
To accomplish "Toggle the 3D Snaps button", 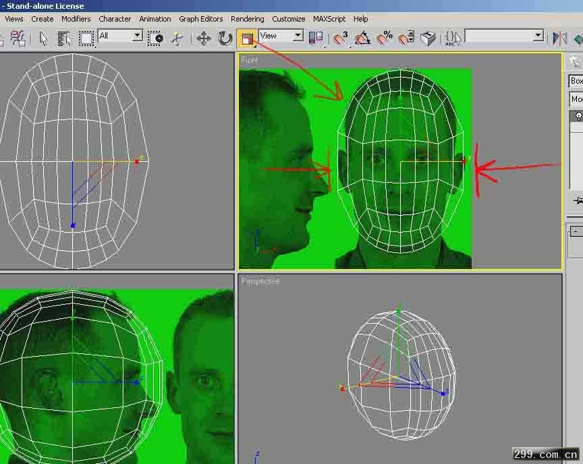I will point(341,38).
